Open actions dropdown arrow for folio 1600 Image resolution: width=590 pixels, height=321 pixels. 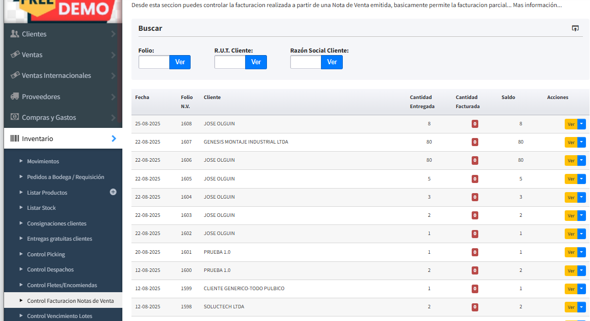[x=581, y=270]
